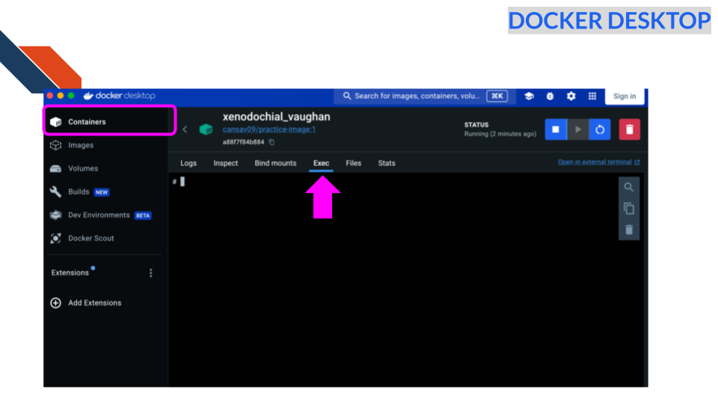Screen dimensions: 718x404
Task: Click the Containers cube icon
Action: [56, 122]
